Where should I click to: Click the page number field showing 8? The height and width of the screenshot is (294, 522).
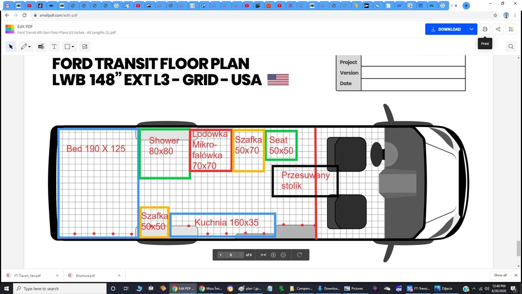231,255
